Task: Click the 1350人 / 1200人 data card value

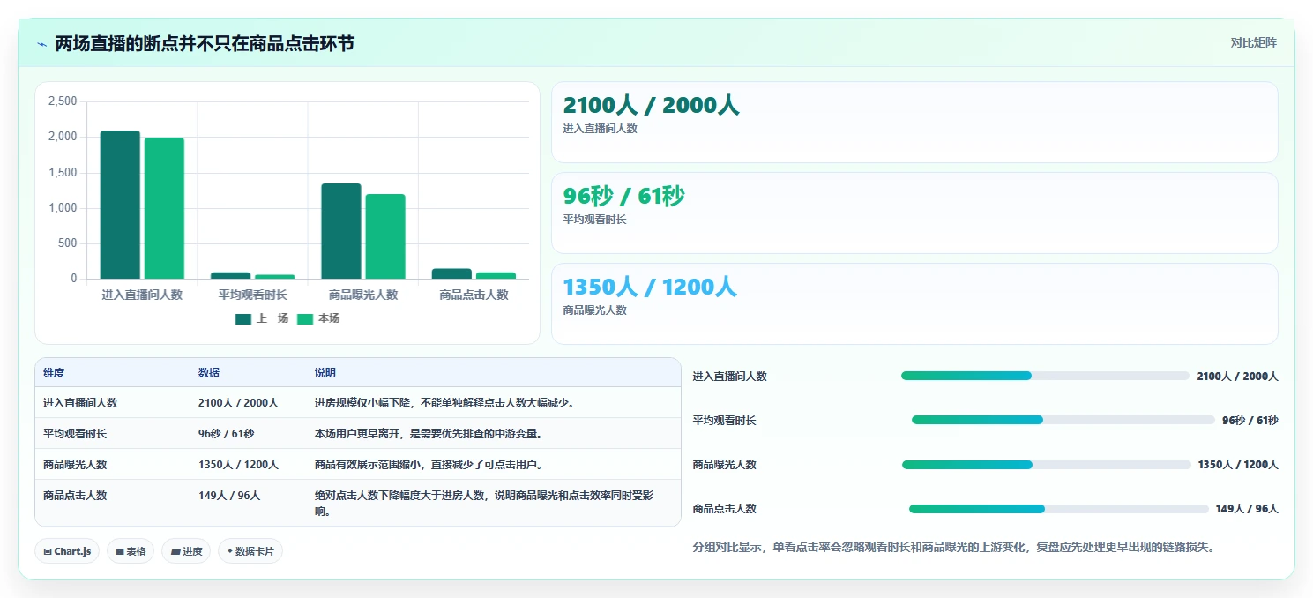Action: (x=649, y=287)
